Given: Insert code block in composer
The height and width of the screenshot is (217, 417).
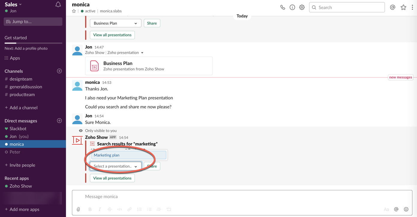Looking at the screenshot, I should (169, 209).
